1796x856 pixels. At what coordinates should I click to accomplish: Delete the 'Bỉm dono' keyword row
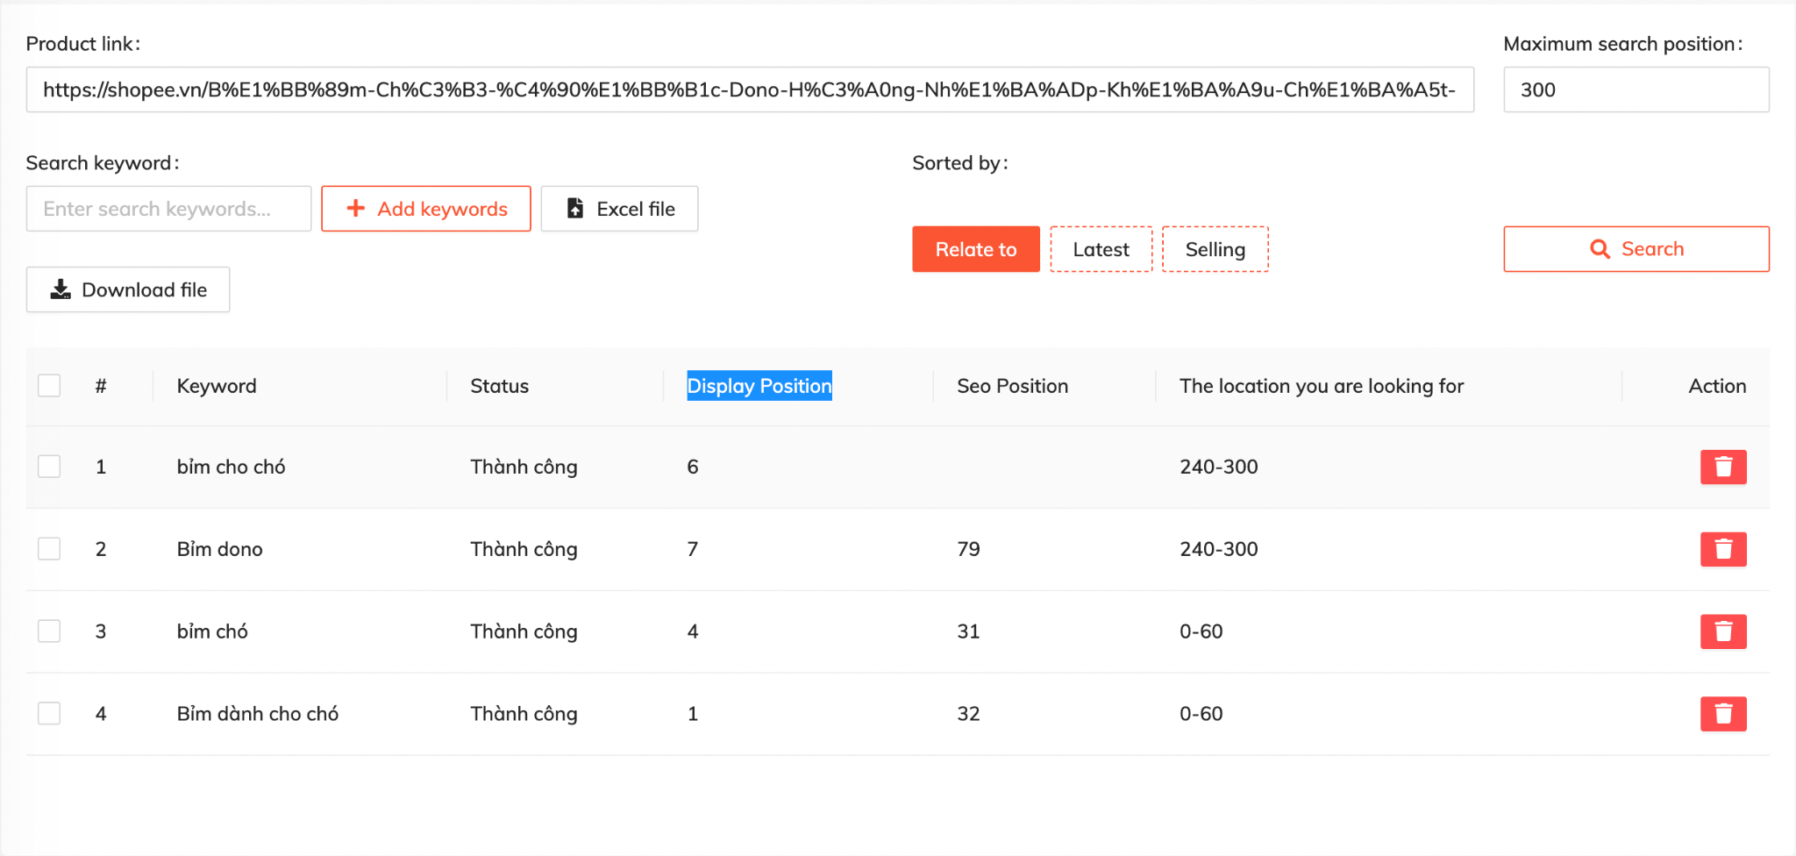click(x=1722, y=549)
